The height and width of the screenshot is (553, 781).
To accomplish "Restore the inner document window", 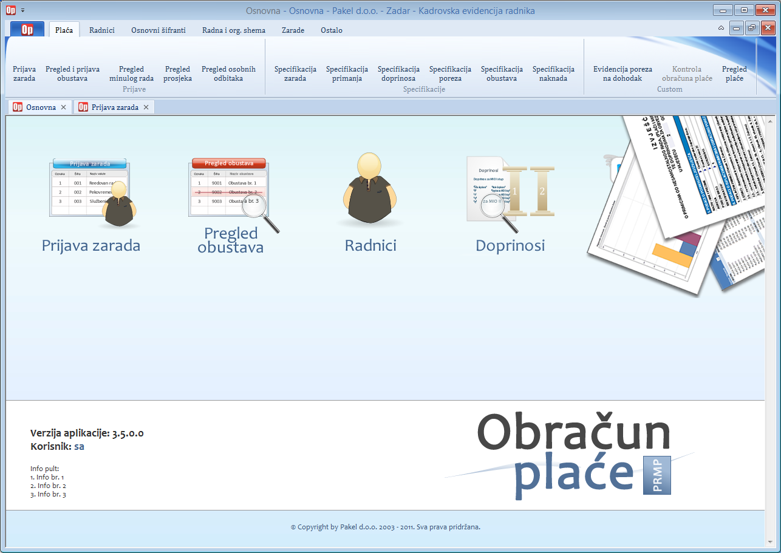I will click(x=752, y=28).
